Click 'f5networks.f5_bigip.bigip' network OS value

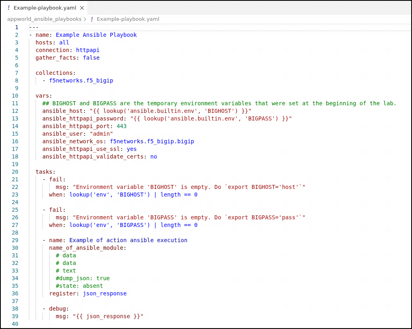(152, 142)
